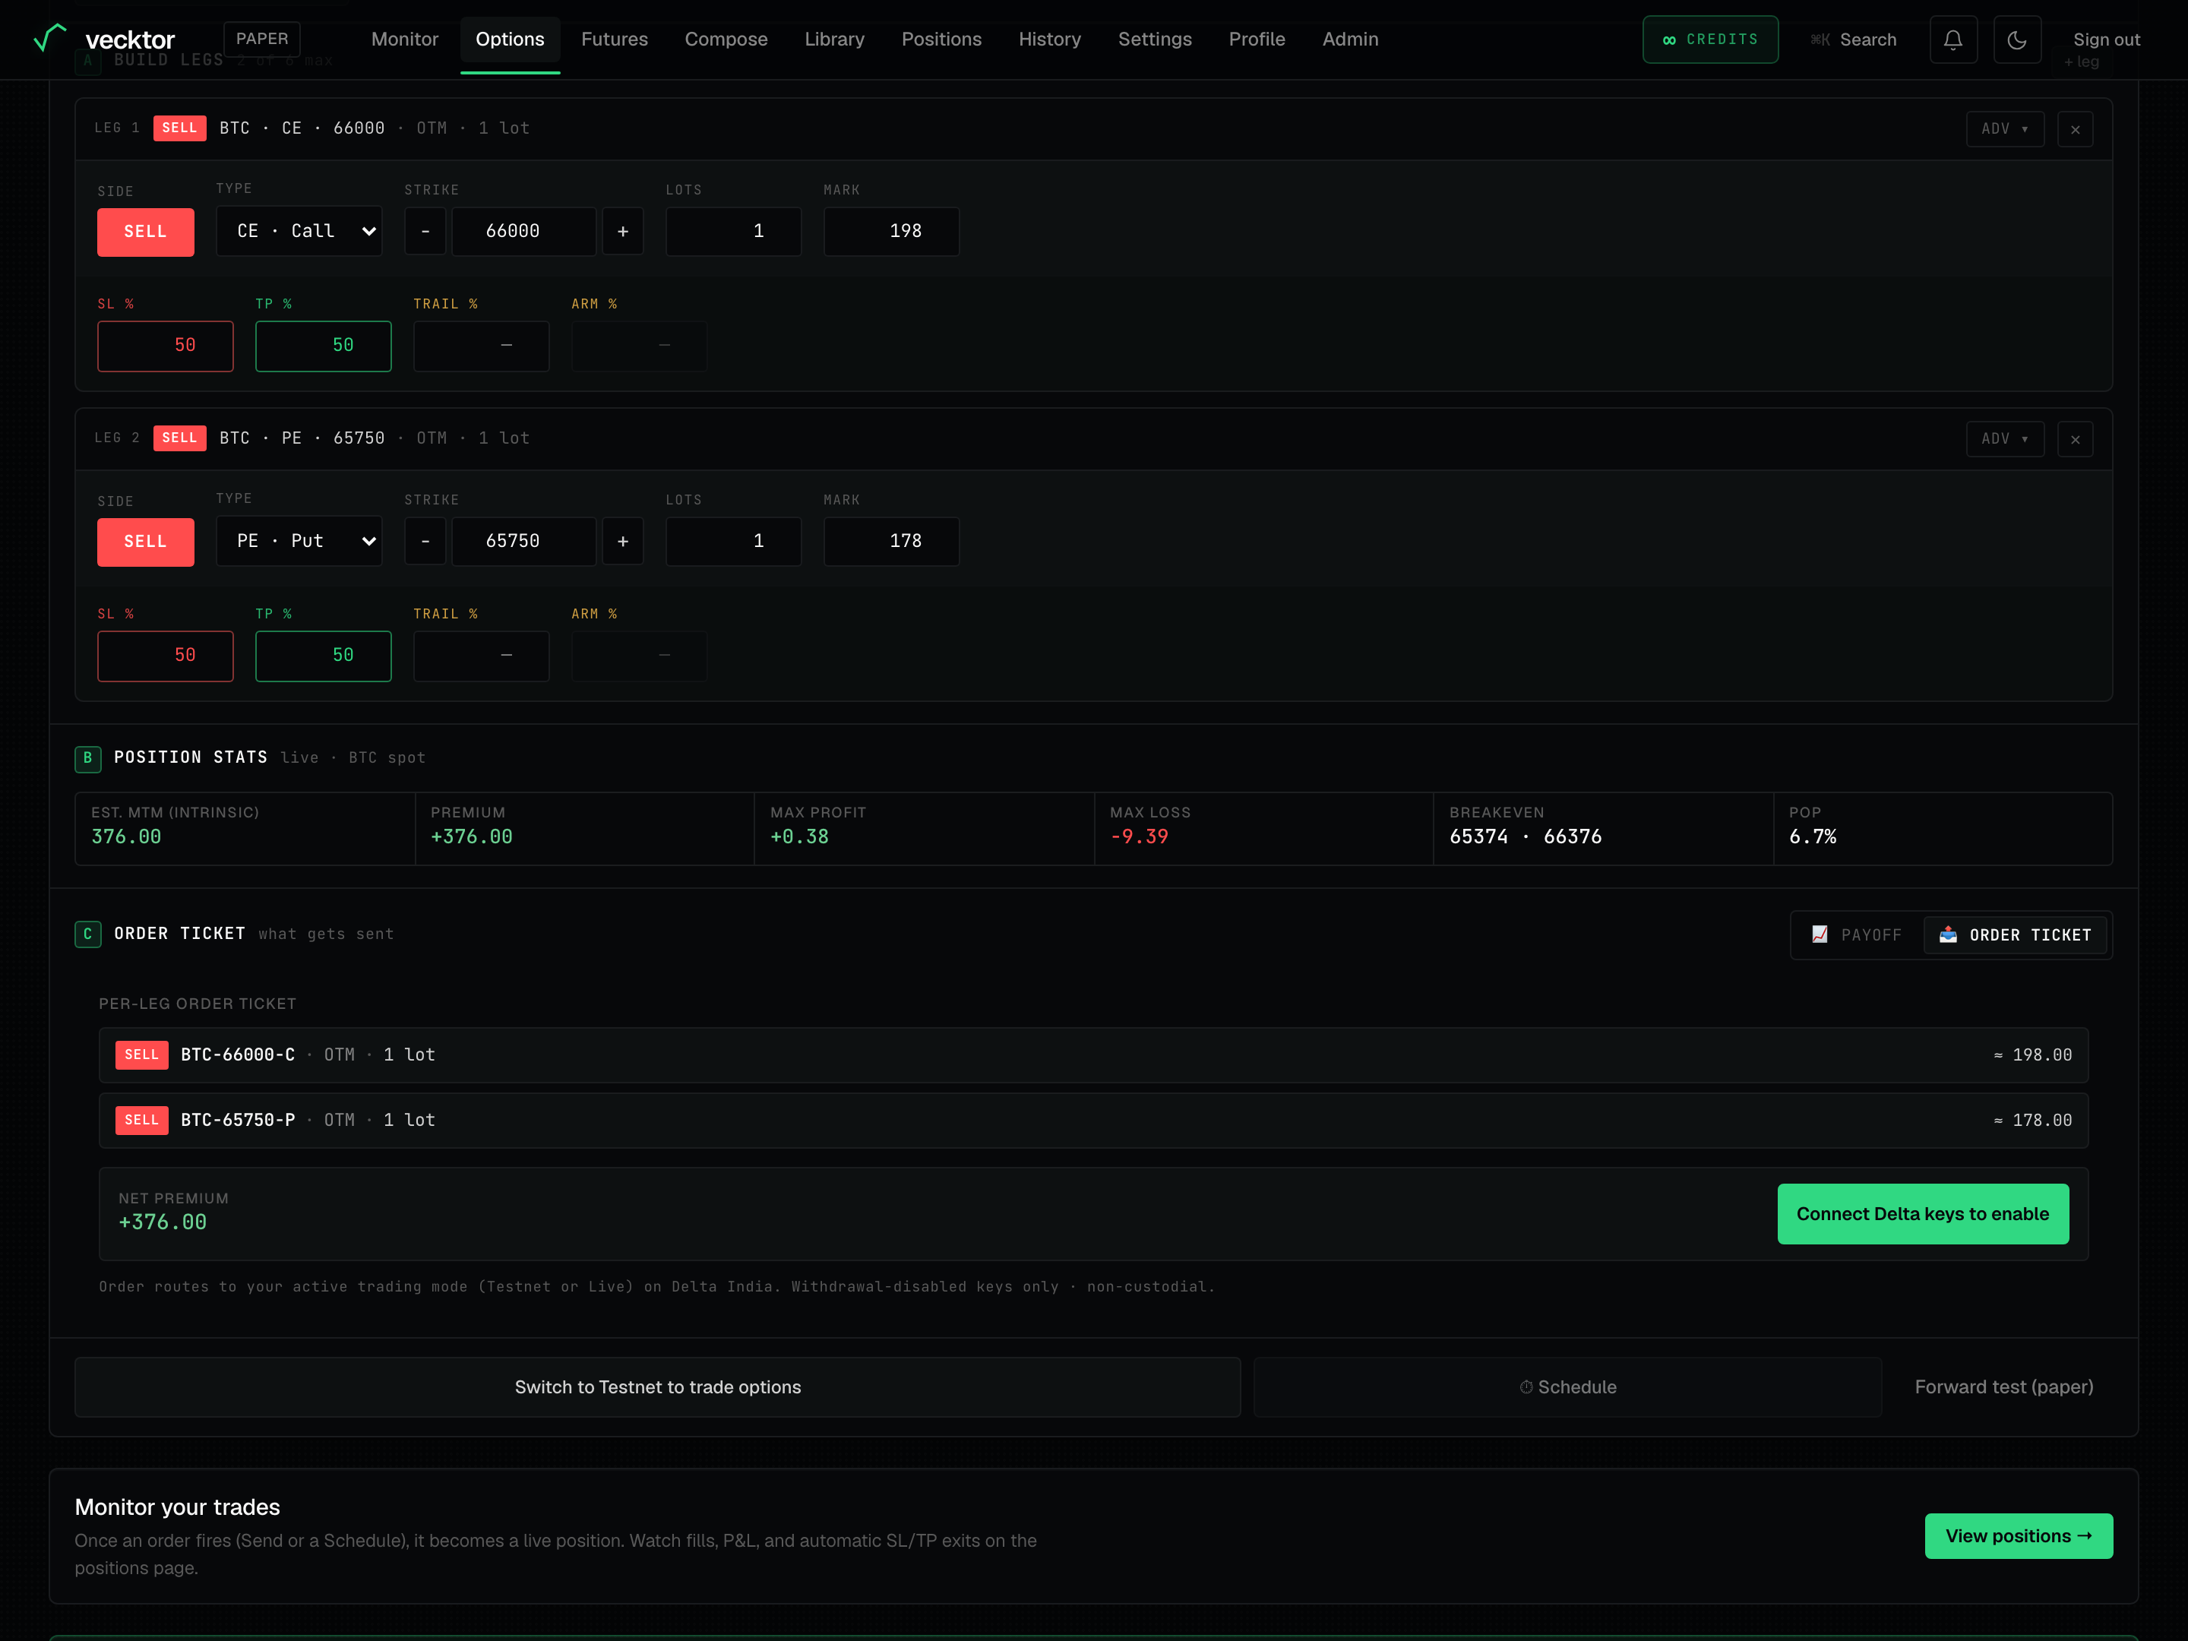Click Connect Delta keys to enable
Viewport: 2188px width, 1641px height.
tap(1922, 1214)
